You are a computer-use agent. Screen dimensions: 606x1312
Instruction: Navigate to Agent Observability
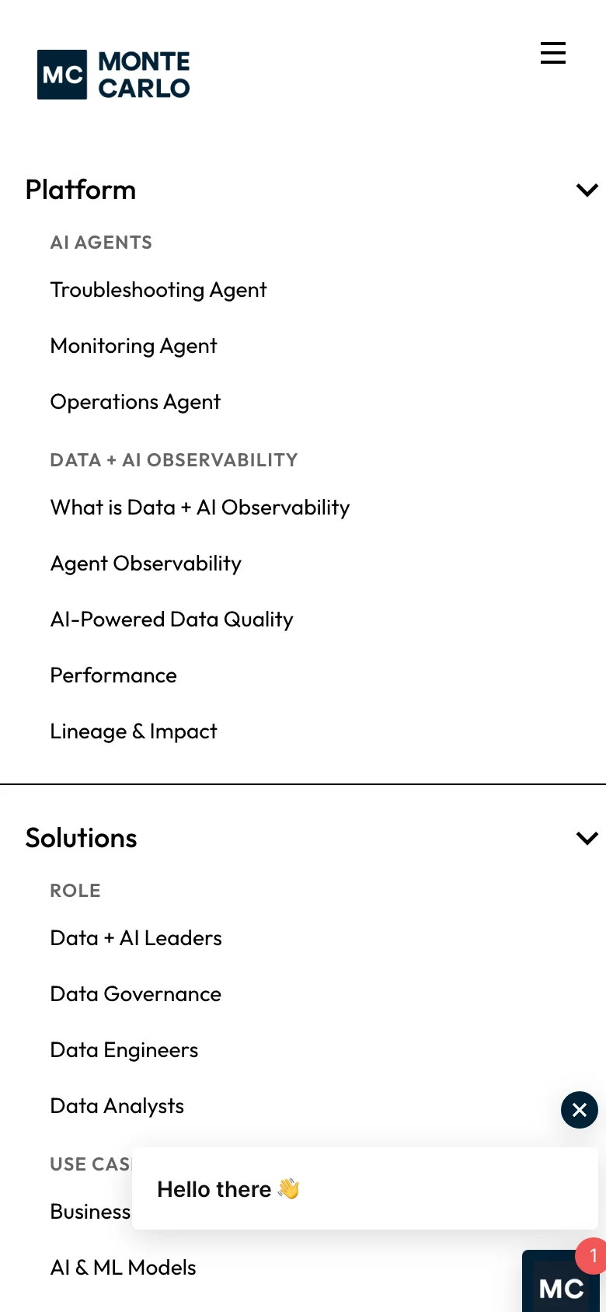click(146, 564)
